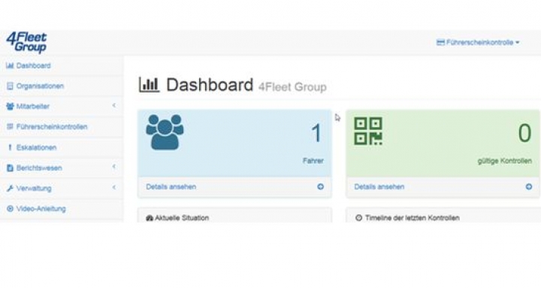This screenshot has height=288, width=541.
Task: Click the Organisationen building icon
Action: 10,86
